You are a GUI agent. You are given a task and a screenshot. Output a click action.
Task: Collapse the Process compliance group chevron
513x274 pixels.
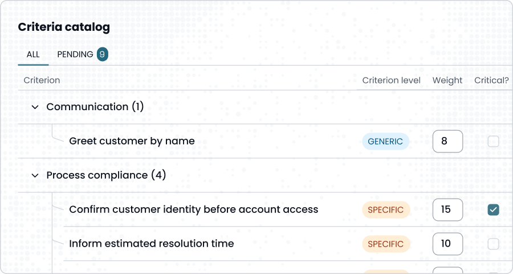click(x=35, y=176)
